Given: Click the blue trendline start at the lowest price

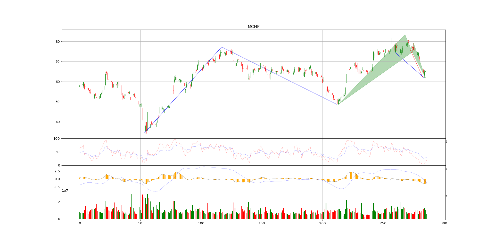Looking at the screenshot, I should [x=144, y=133].
